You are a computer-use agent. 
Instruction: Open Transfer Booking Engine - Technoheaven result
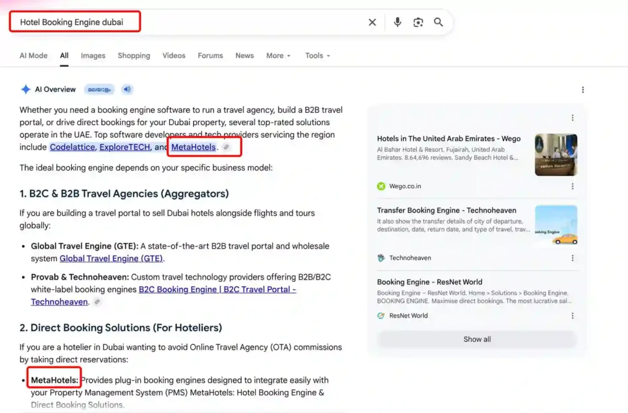(x=446, y=210)
